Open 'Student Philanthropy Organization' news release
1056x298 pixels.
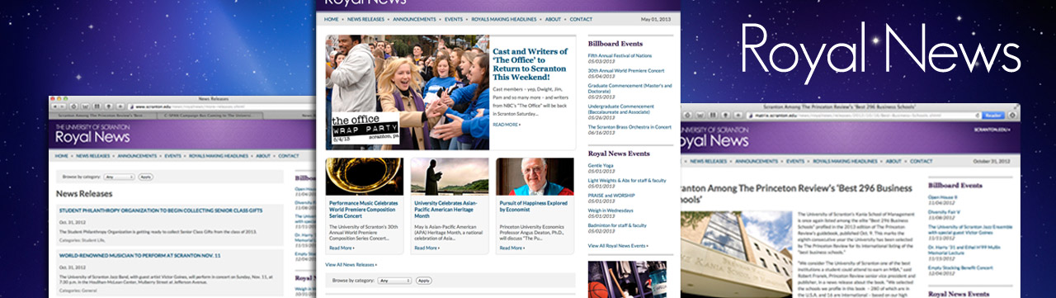point(161,210)
